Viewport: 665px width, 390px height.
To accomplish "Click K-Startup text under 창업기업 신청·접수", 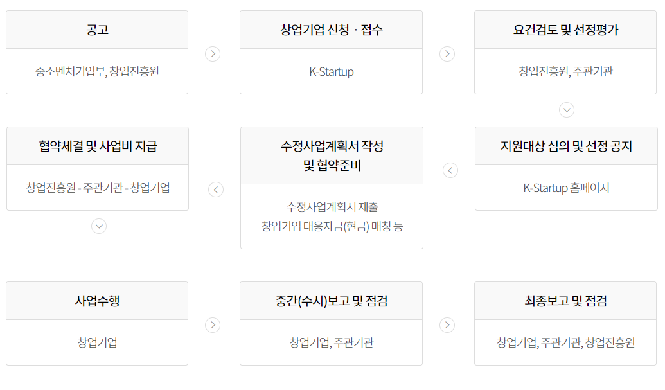I will (x=332, y=72).
